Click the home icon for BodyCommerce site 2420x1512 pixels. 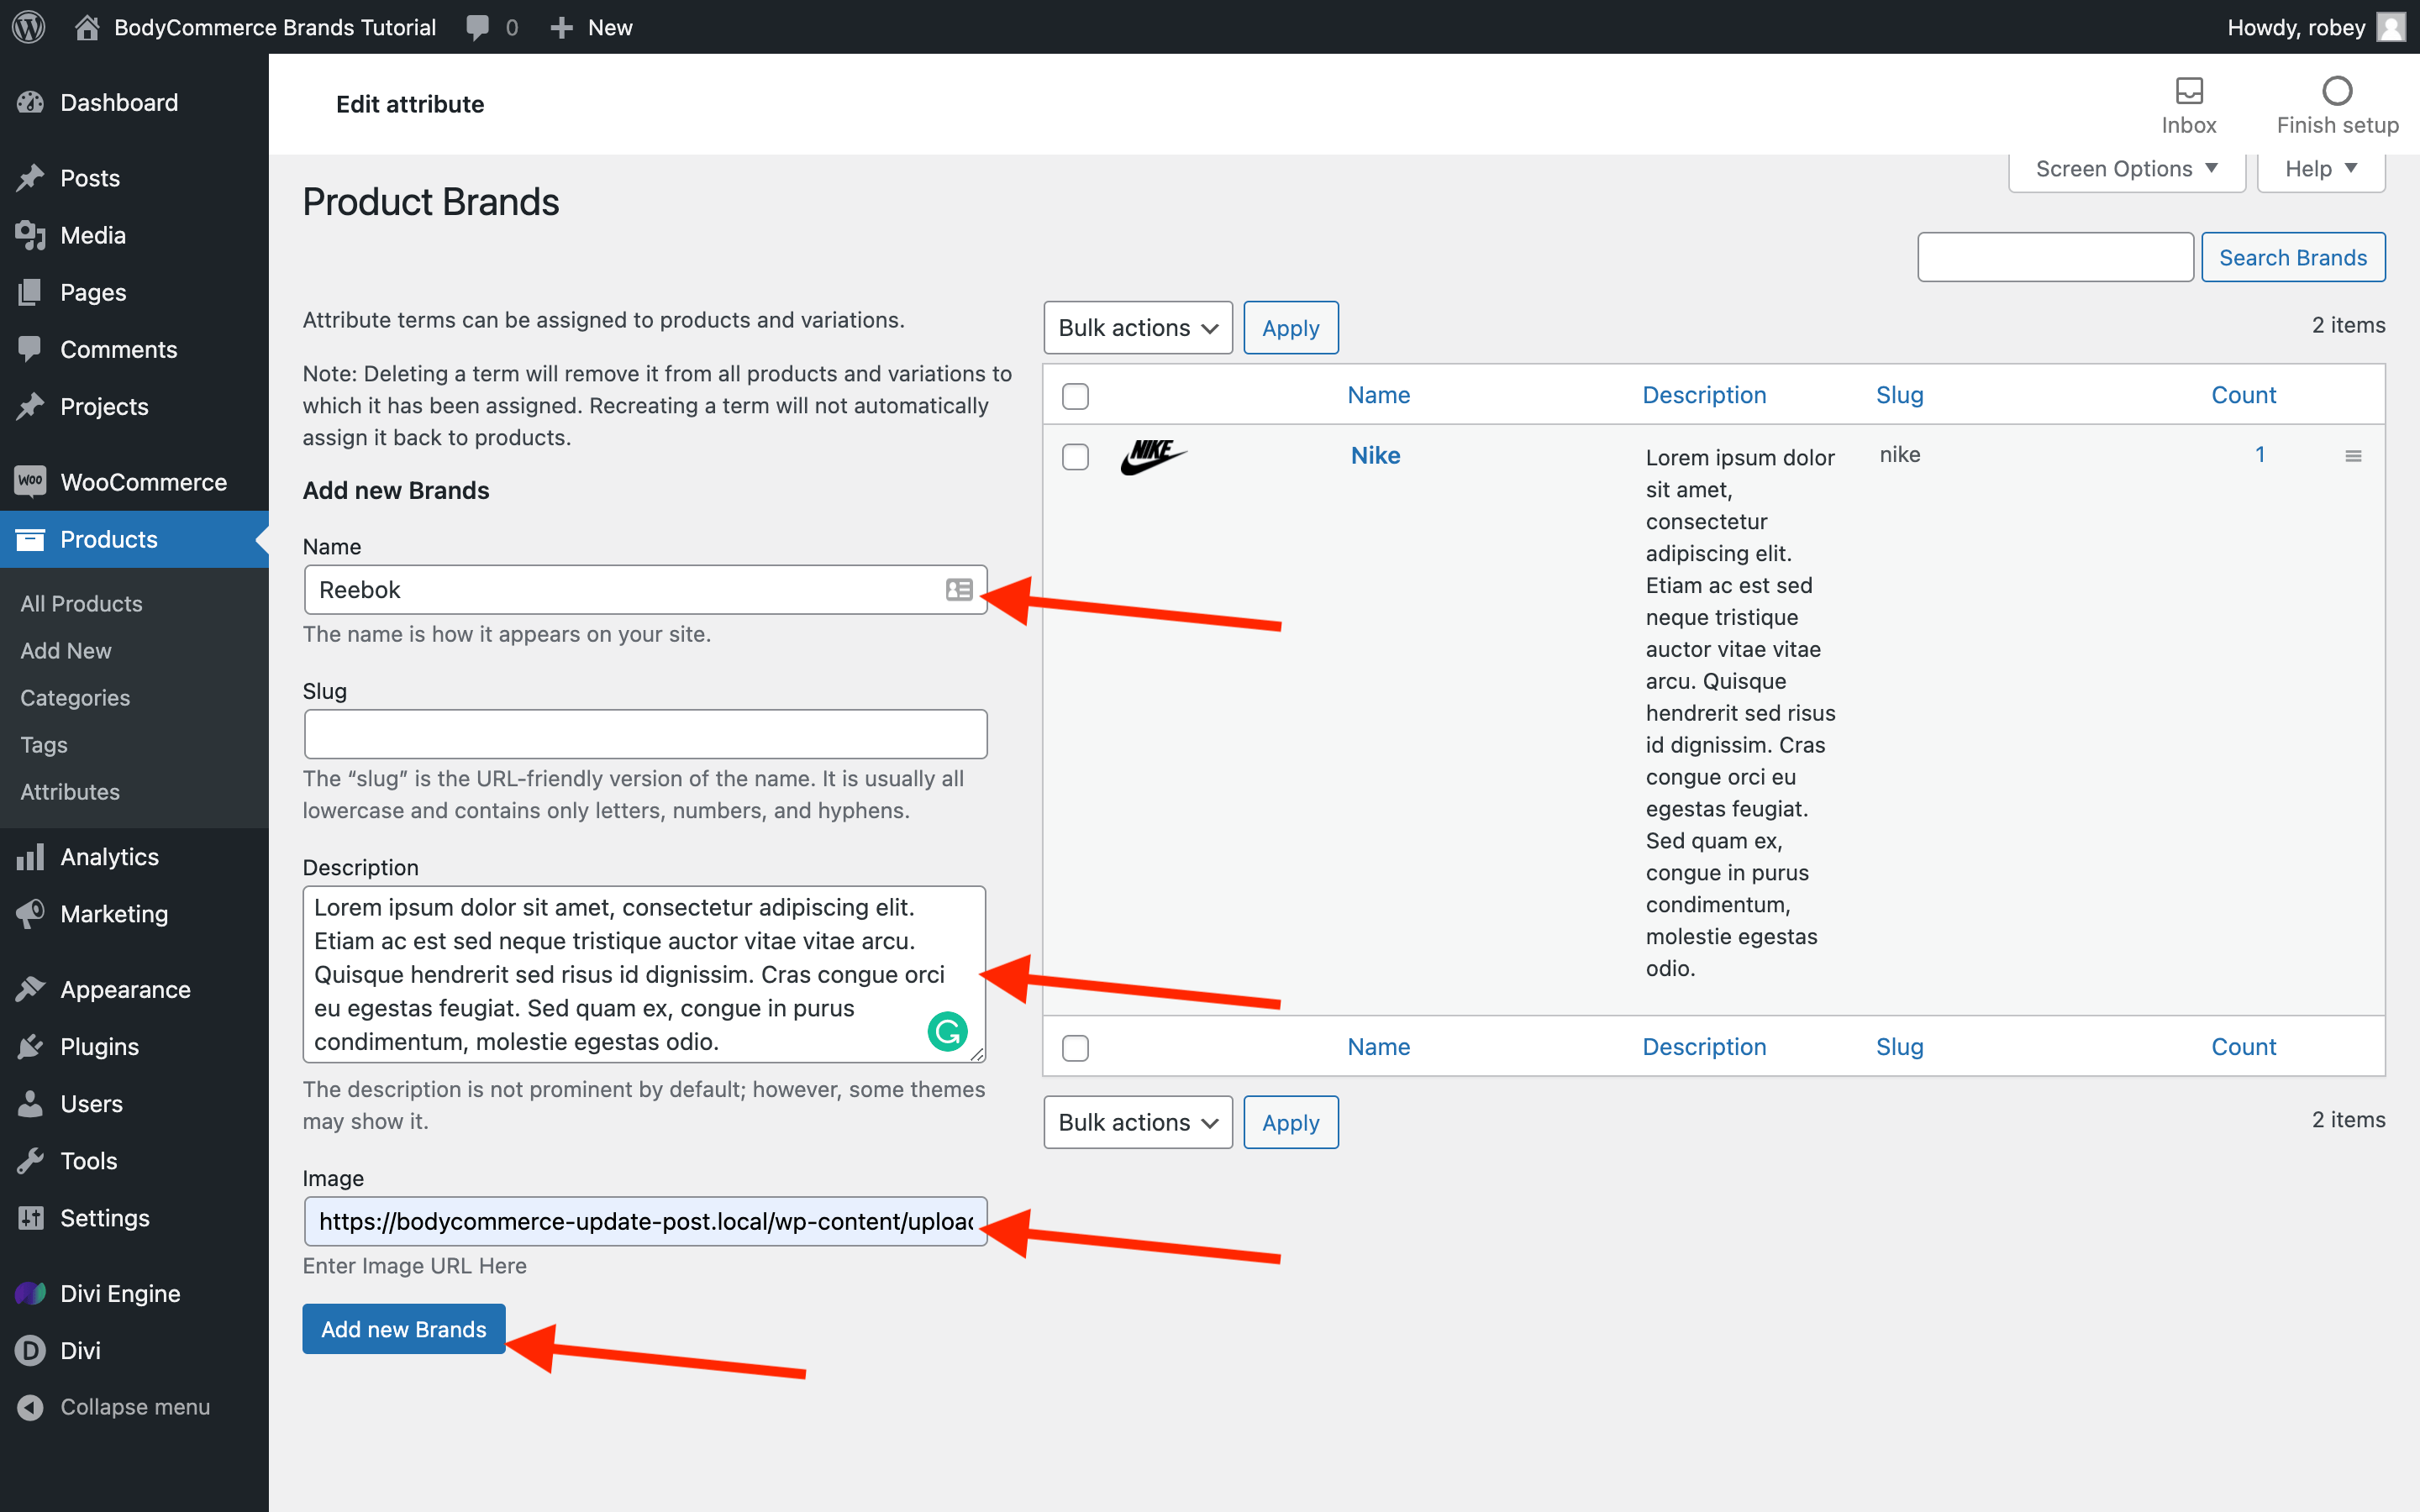pos(87,27)
